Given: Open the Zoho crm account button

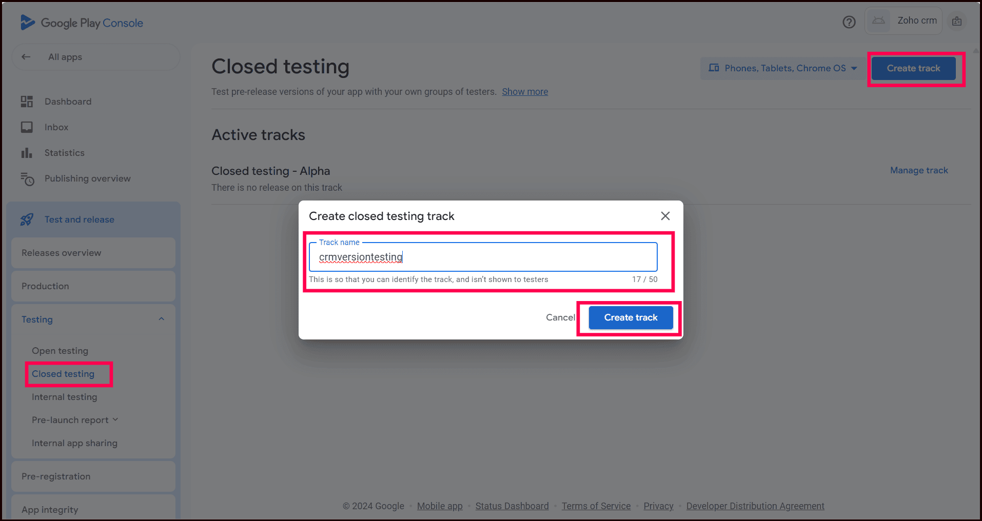Looking at the screenshot, I should point(904,21).
